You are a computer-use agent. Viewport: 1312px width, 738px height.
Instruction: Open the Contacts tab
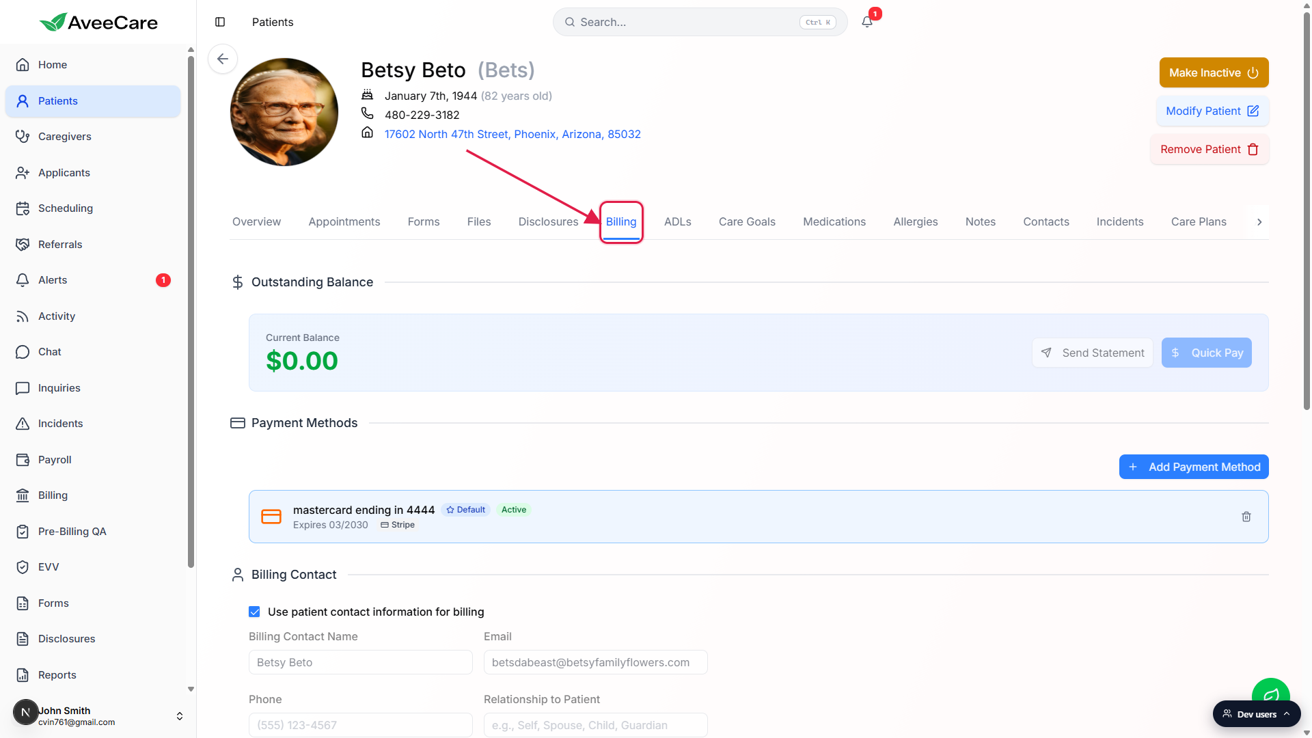coord(1046,222)
